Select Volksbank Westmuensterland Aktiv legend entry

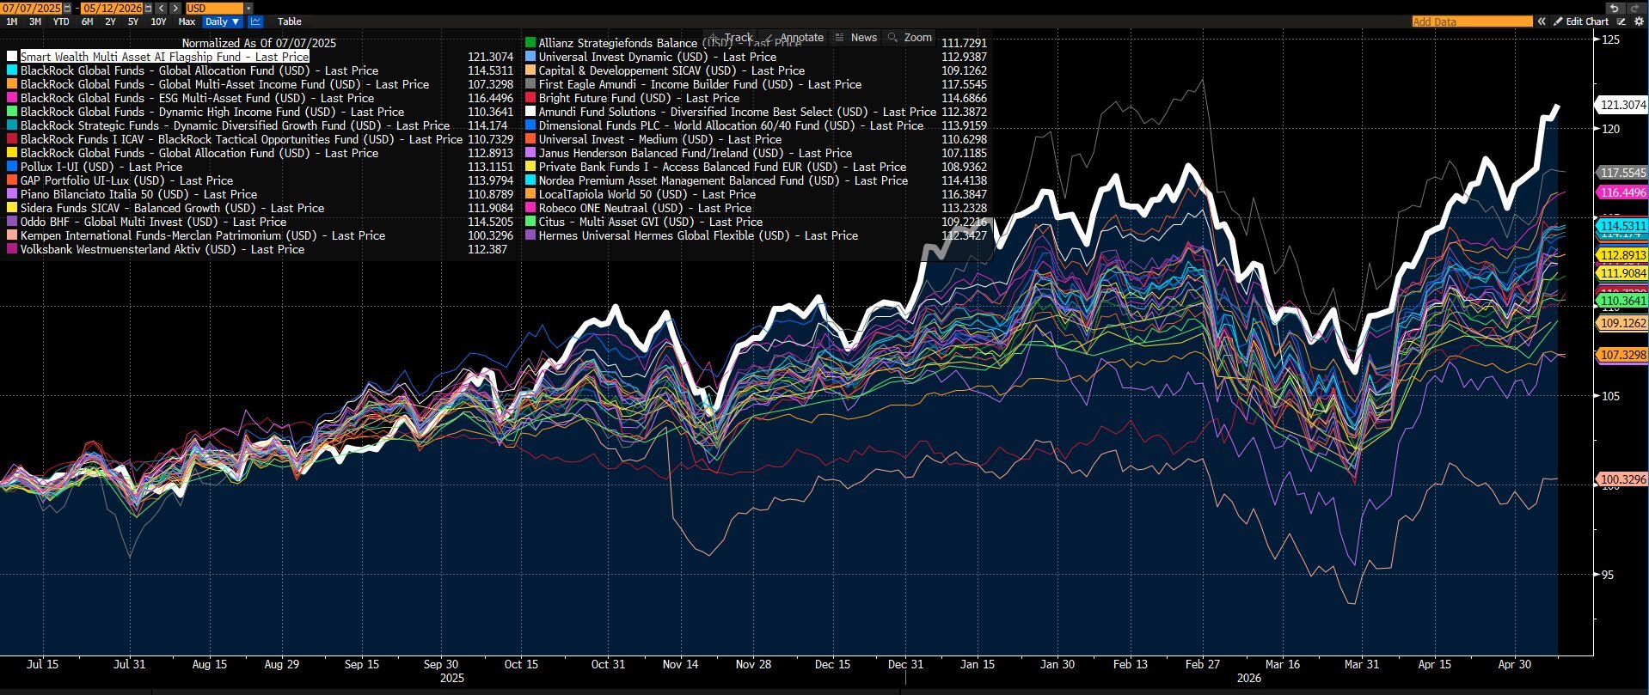coord(162,249)
